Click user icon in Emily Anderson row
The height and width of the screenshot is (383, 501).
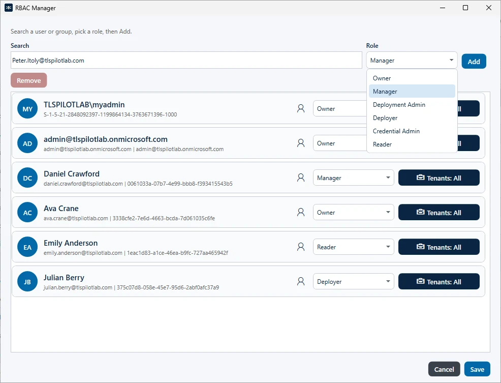tap(301, 247)
